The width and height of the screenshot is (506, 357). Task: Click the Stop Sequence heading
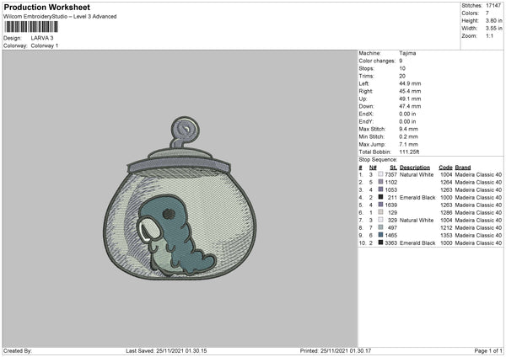point(378,158)
